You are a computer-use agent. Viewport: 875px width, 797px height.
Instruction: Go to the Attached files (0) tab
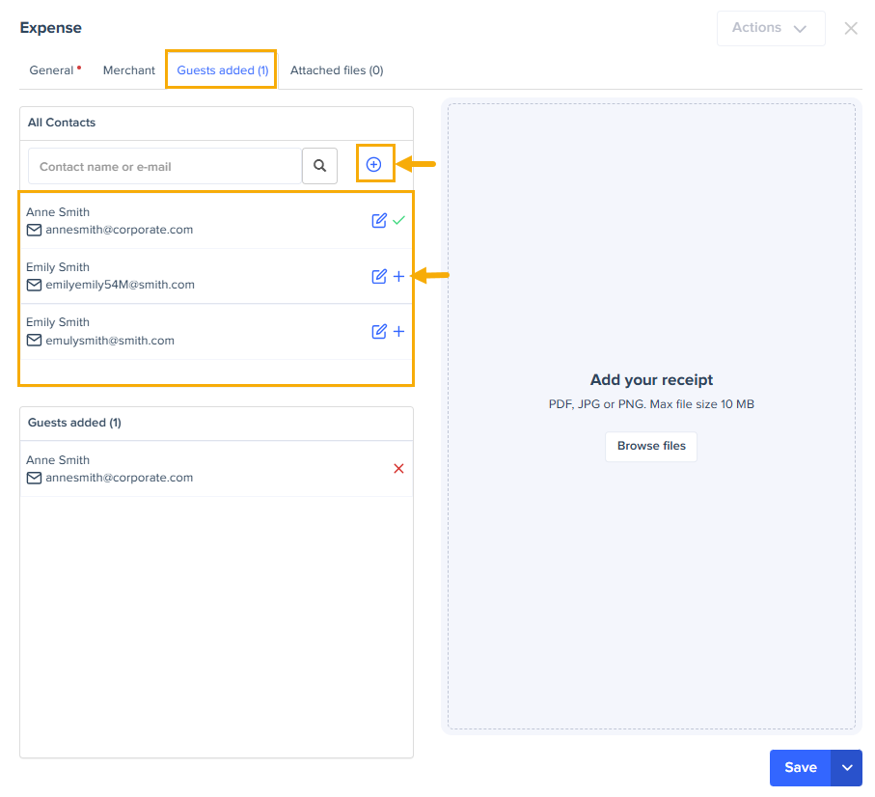(x=337, y=70)
